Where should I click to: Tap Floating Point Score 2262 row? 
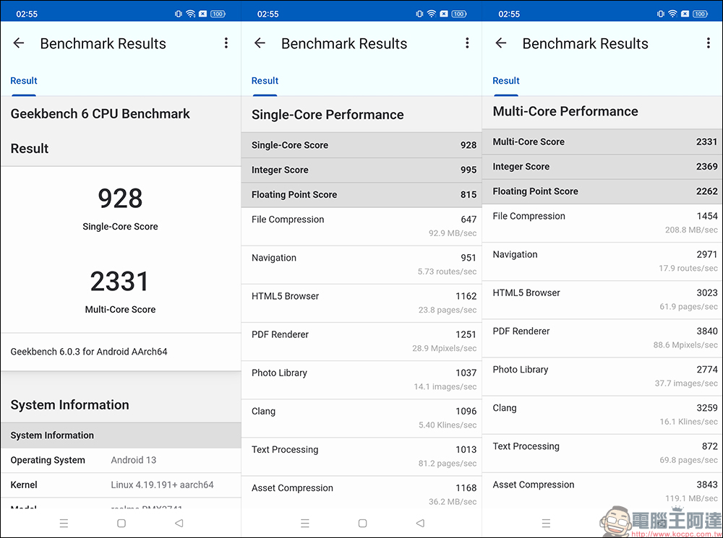click(603, 191)
